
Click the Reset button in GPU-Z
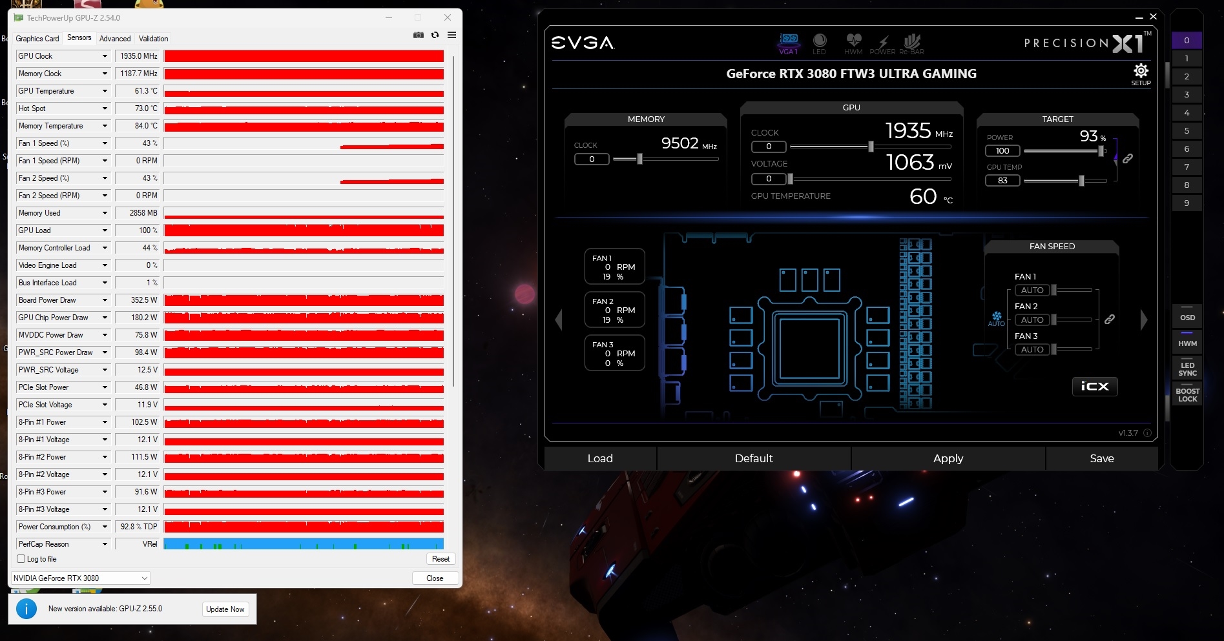[x=441, y=559]
